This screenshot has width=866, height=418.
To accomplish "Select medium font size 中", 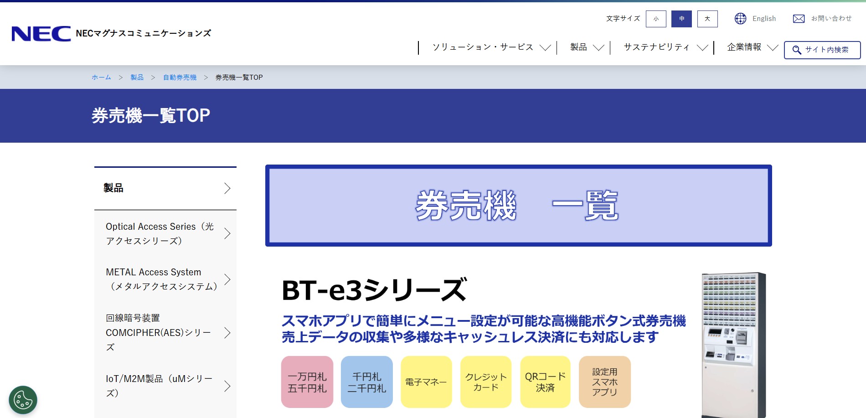I will 681,19.
